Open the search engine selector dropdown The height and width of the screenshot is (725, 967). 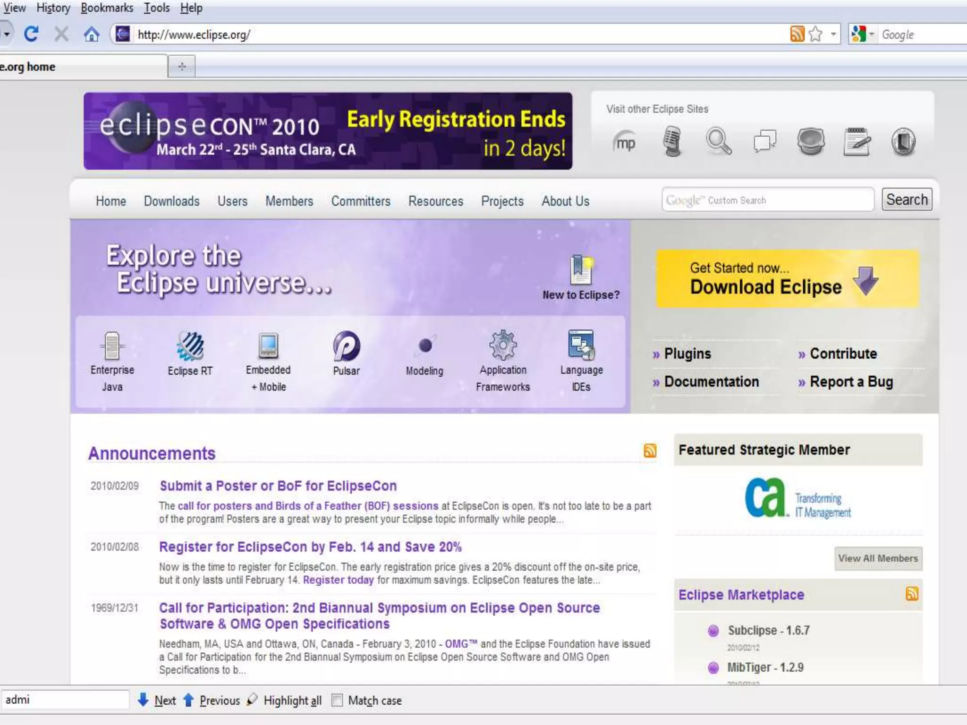[863, 34]
